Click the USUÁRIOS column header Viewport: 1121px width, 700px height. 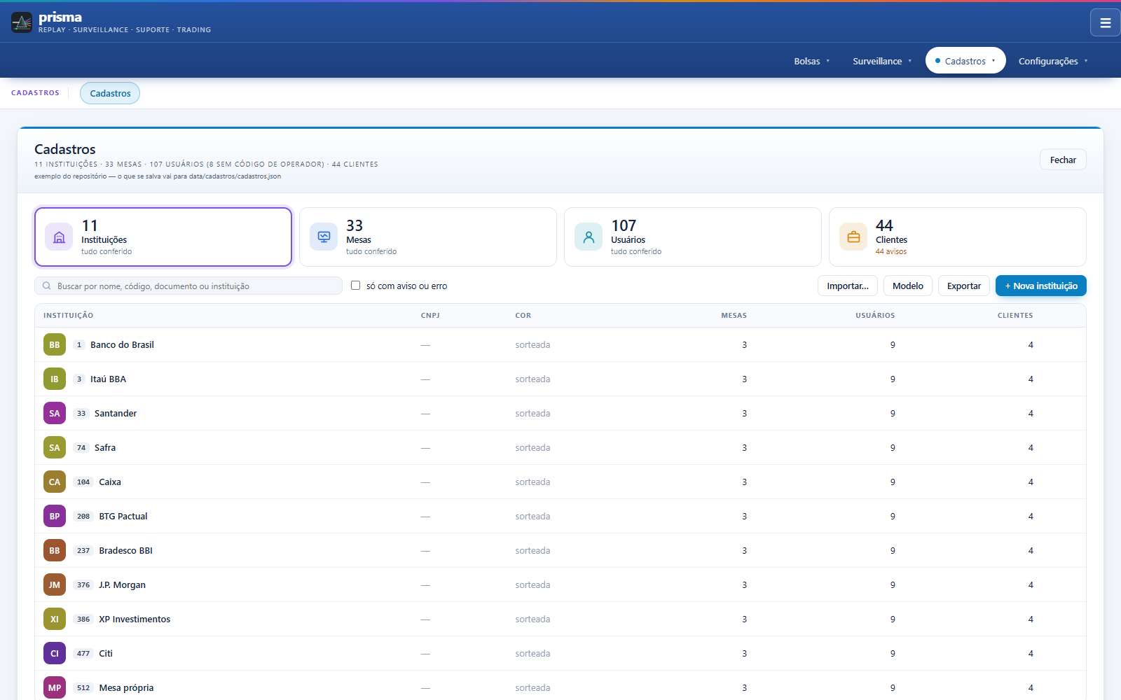click(x=875, y=315)
